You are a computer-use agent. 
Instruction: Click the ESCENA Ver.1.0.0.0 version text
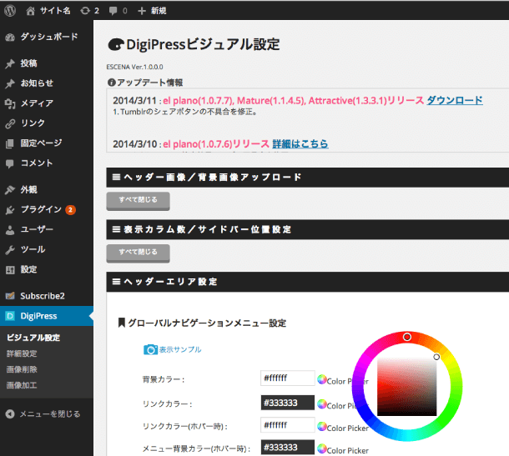click(134, 67)
